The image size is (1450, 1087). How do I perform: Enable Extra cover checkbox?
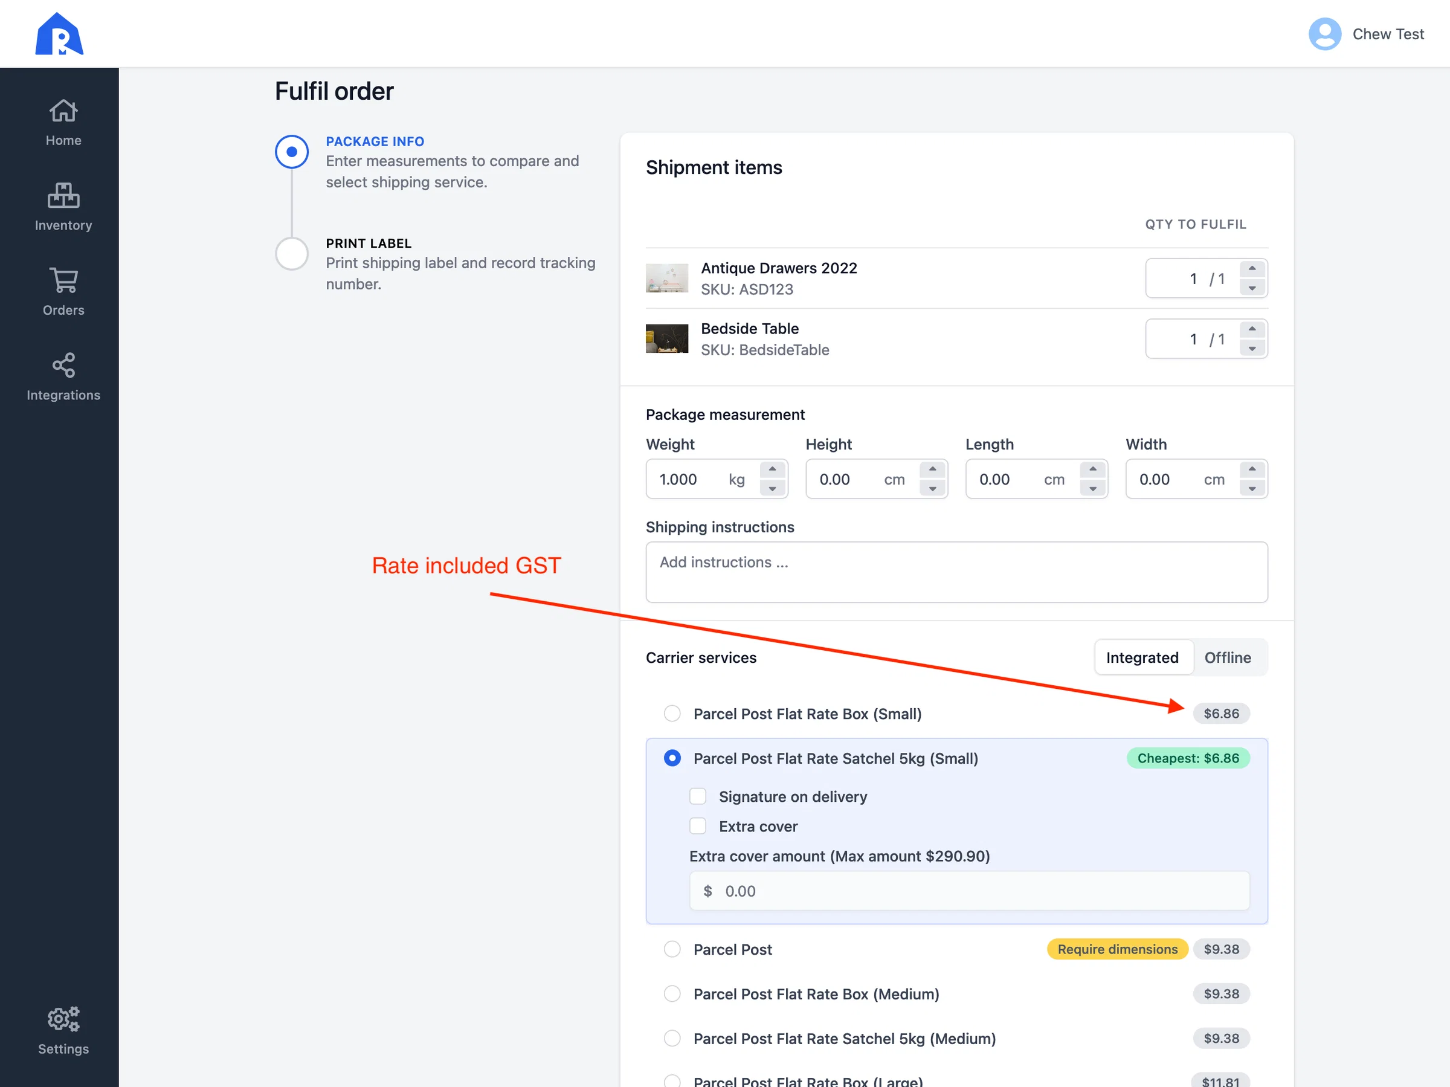697,826
